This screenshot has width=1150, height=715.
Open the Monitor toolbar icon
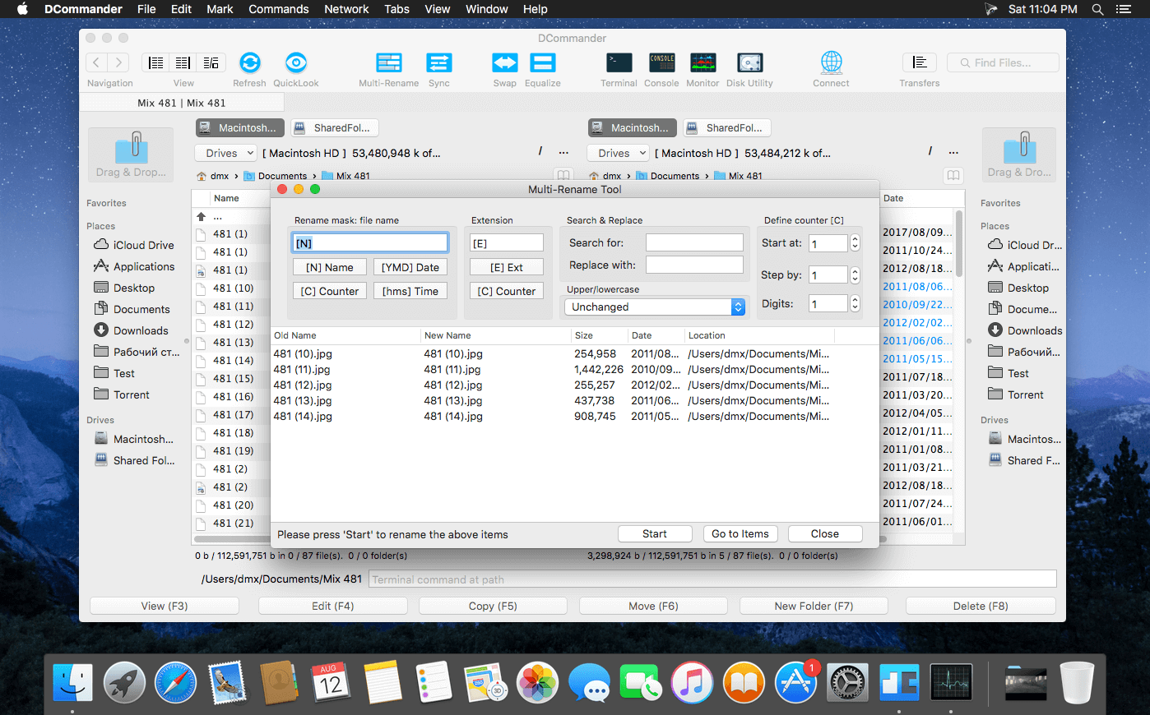[x=703, y=62]
